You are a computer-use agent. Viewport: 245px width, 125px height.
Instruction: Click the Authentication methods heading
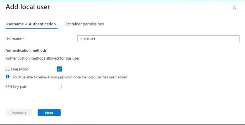click(26, 50)
